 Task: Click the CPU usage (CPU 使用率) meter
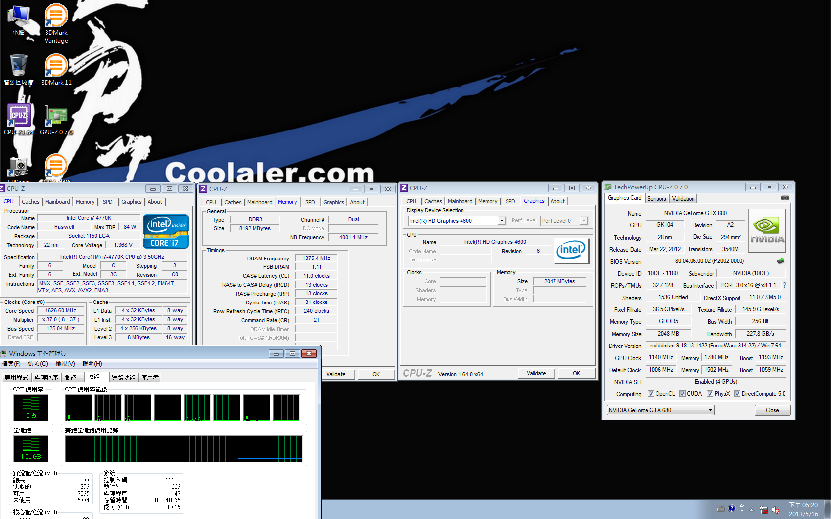31,408
